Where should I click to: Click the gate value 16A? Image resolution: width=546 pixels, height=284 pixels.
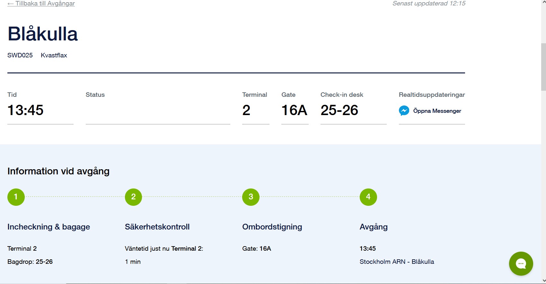(294, 110)
